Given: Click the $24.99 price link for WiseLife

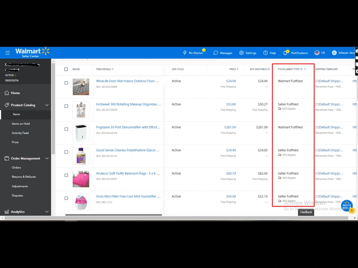Looking at the screenshot, I should tap(231, 81).
